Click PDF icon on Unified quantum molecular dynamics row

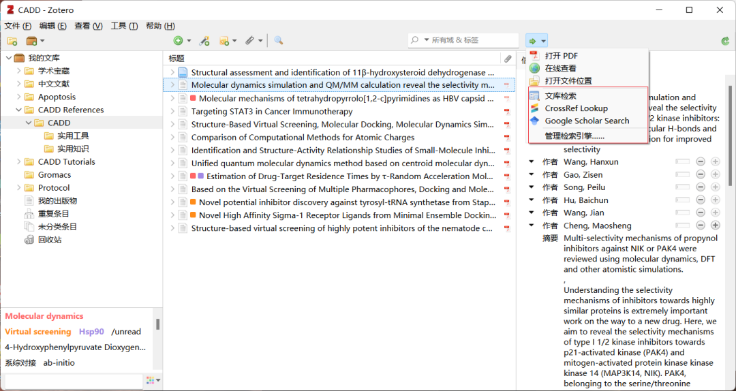click(x=507, y=163)
